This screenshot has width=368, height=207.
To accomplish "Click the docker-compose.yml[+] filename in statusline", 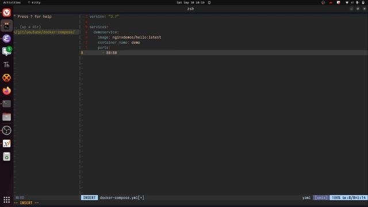I will (x=122, y=198).
